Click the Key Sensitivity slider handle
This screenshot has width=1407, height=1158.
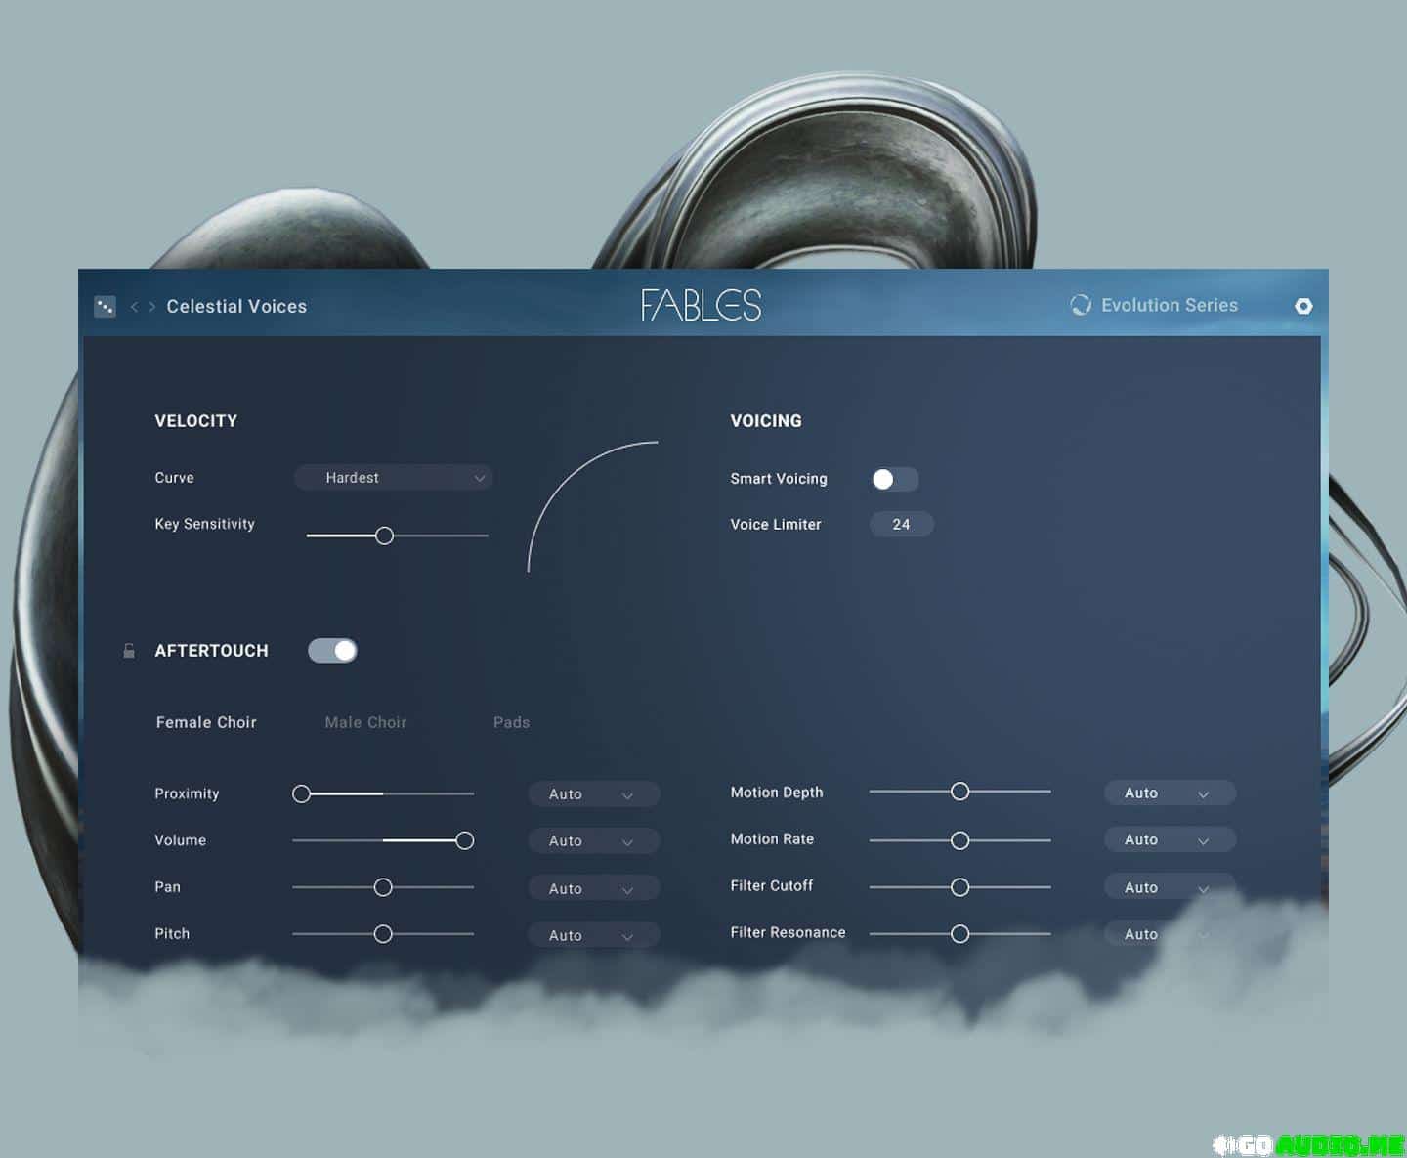pos(384,536)
